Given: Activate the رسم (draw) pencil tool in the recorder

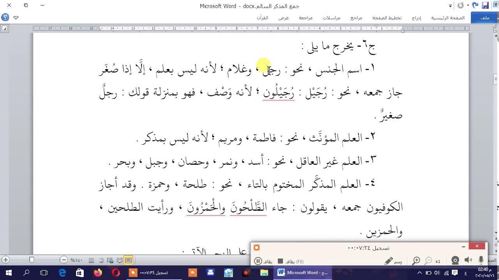Looking at the screenshot, I should click(393, 261).
